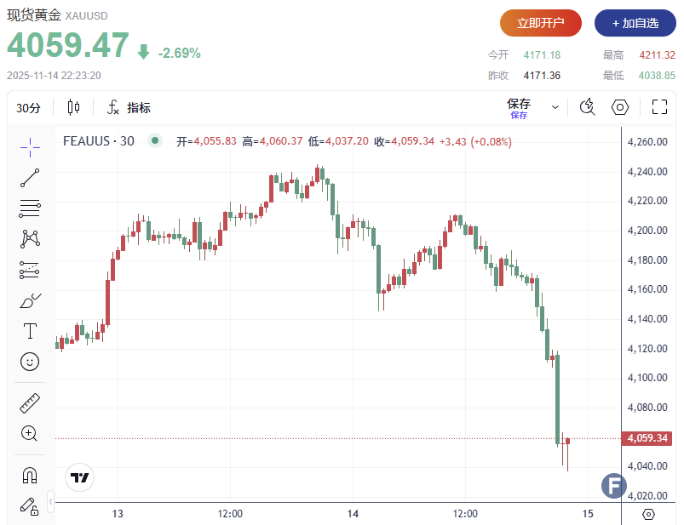684x525 pixels.
Task: Select the Cross cursor tool
Action: click(x=29, y=147)
